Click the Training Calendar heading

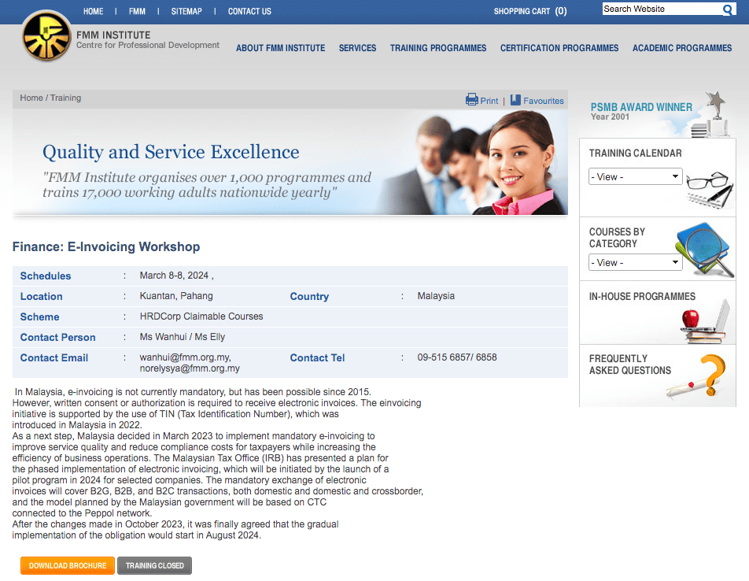click(x=636, y=154)
